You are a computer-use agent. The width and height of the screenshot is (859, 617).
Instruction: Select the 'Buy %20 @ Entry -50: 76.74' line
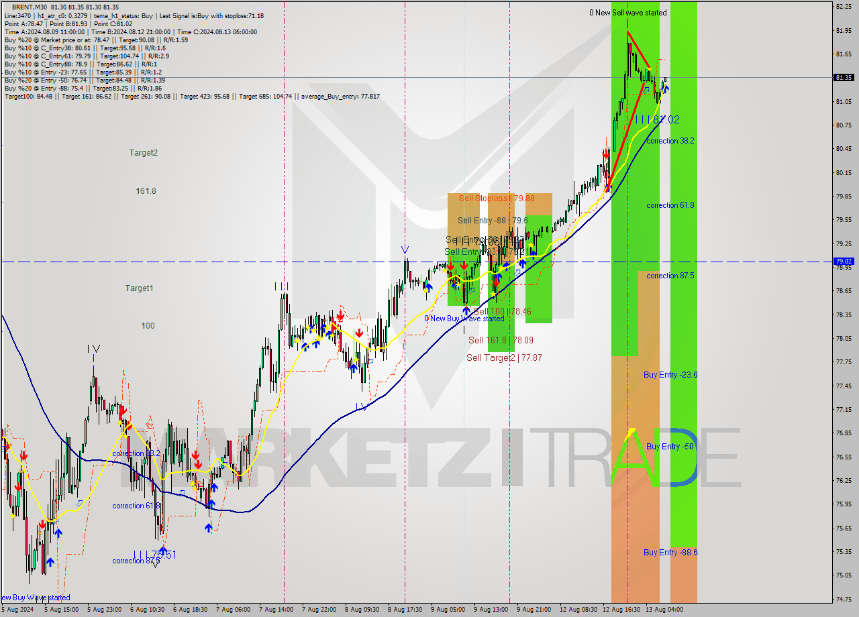[85, 80]
